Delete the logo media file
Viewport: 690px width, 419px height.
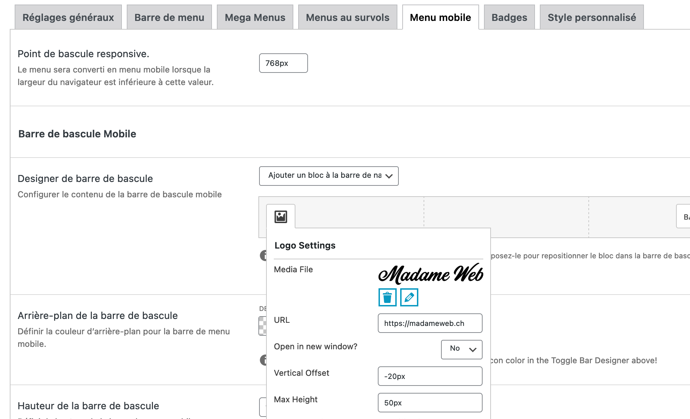coord(387,297)
